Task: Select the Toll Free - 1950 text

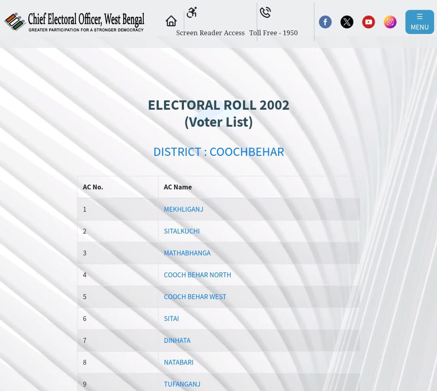Action: 273,33
